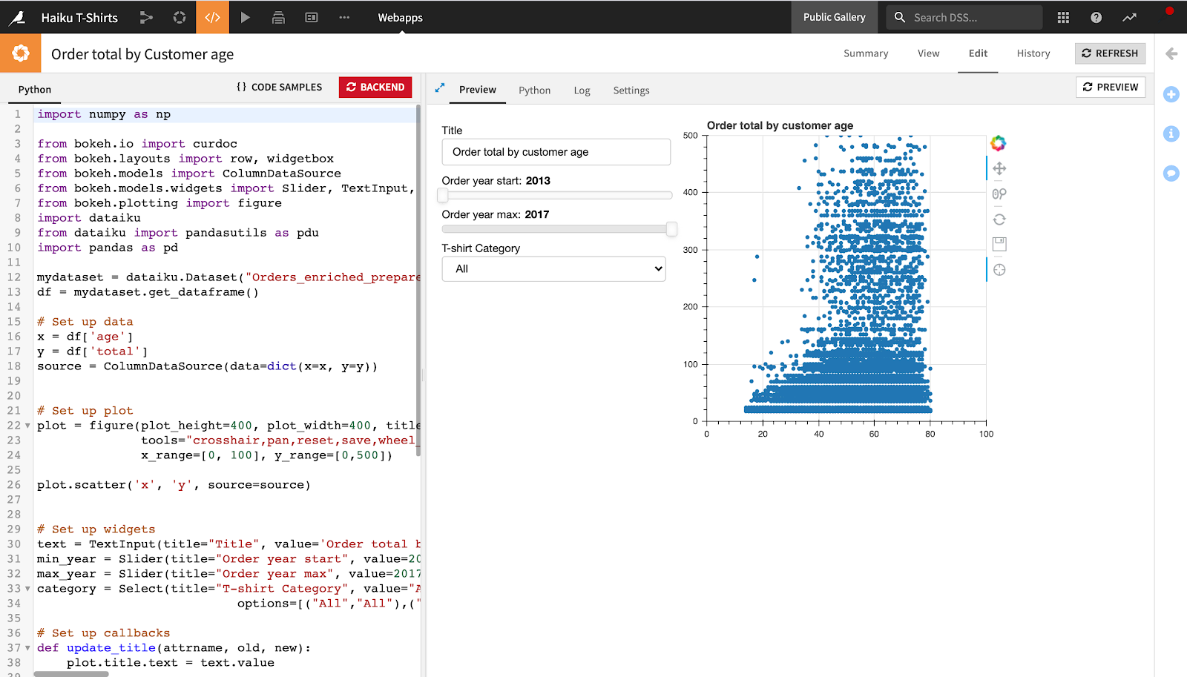
Task: Click the Title text input field
Action: [556, 152]
